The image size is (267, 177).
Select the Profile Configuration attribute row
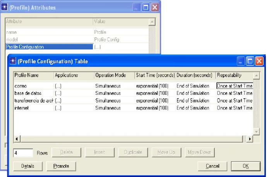click(x=50, y=47)
